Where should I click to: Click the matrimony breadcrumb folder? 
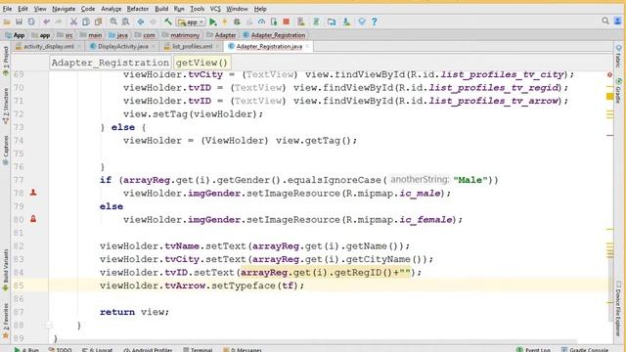coord(181,35)
